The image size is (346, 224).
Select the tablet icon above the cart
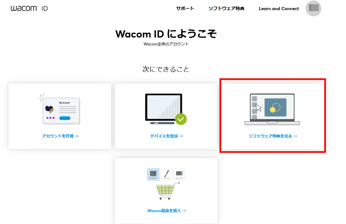click(179, 174)
